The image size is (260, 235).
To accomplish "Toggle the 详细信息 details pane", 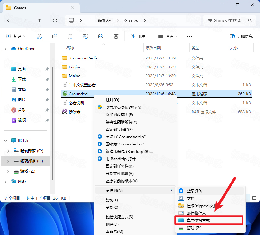I will (x=241, y=36).
